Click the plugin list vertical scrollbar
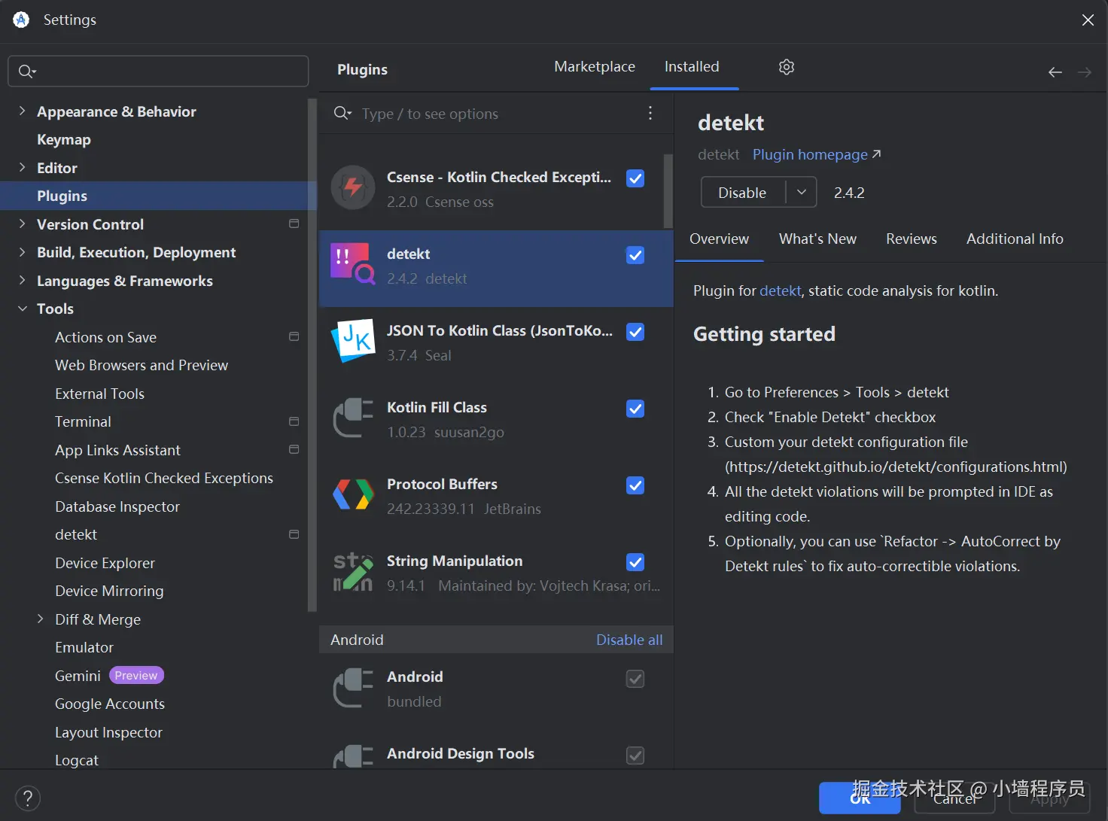Image resolution: width=1108 pixels, height=821 pixels. [x=668, y=191]
